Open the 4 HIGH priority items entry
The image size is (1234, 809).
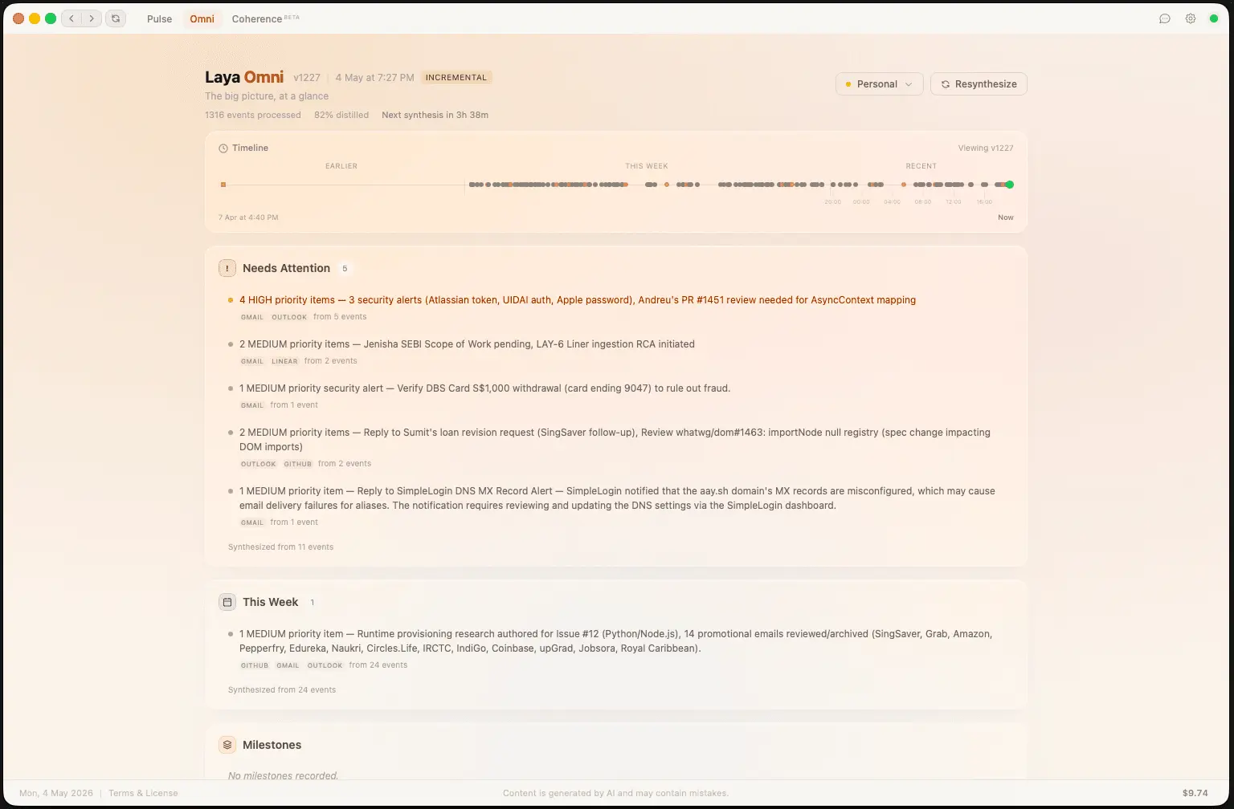coord(578,300)
